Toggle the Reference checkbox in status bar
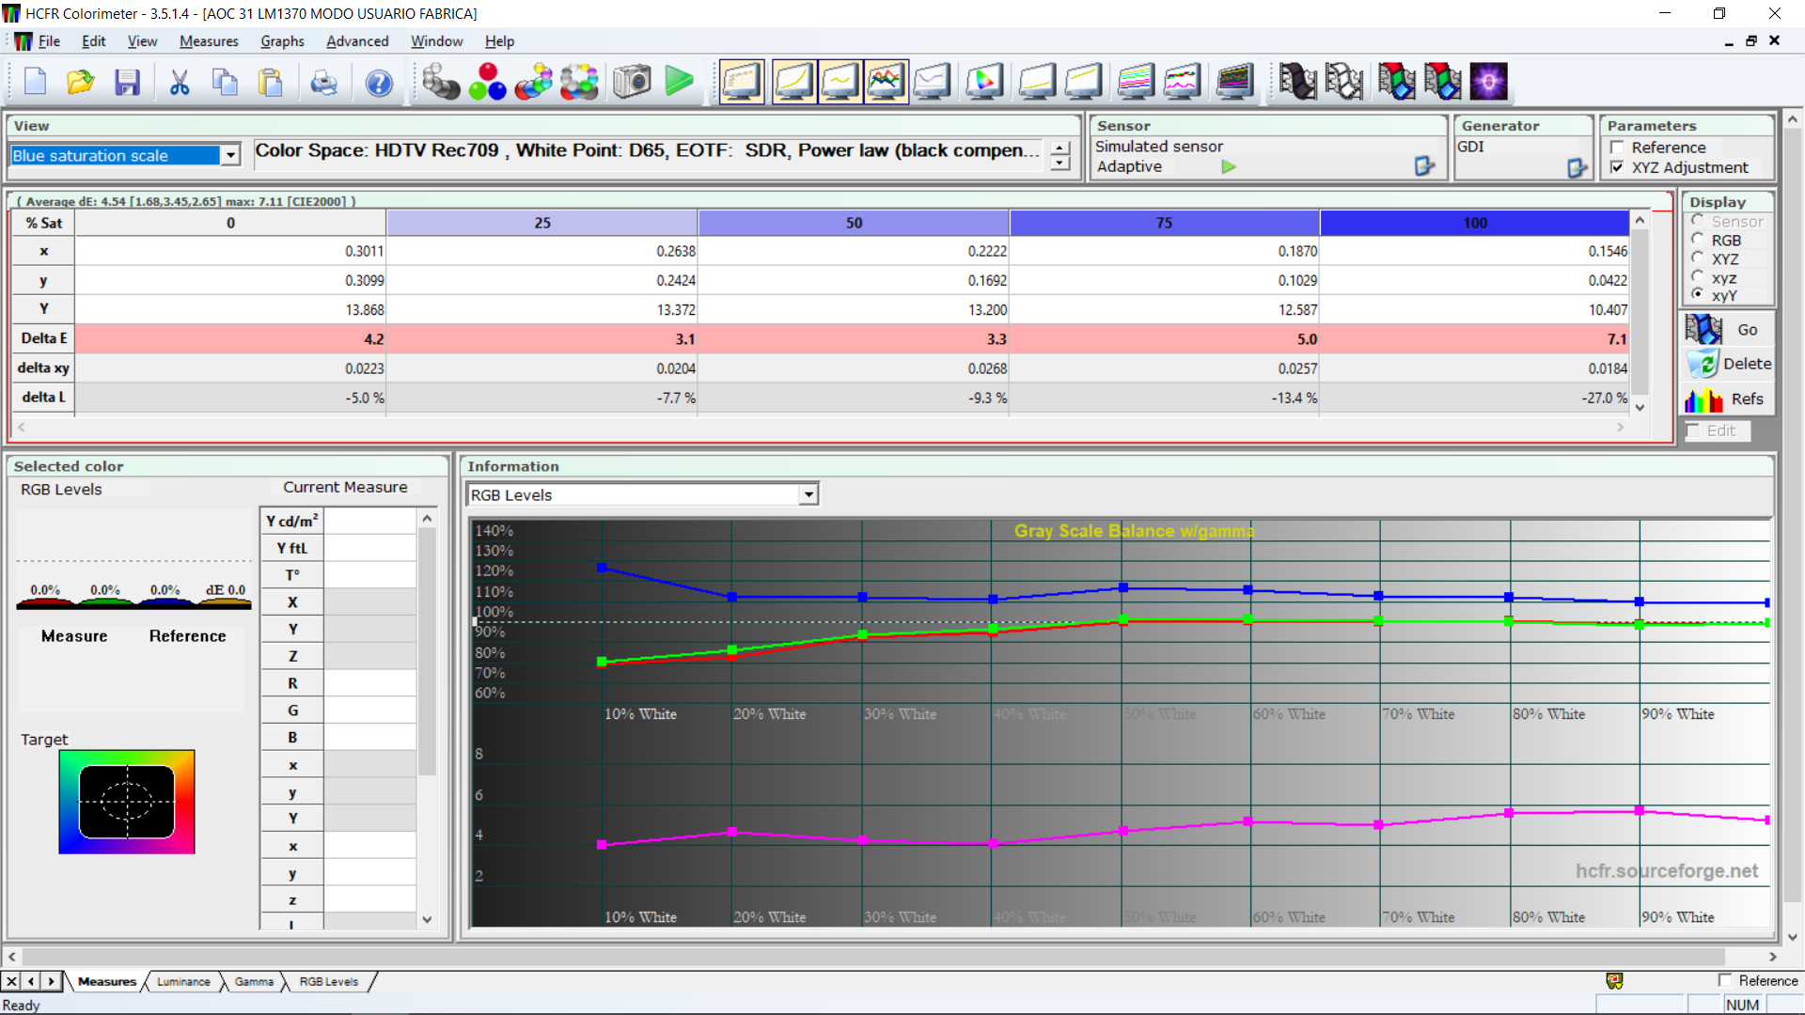 click(x=1725, y=980)
